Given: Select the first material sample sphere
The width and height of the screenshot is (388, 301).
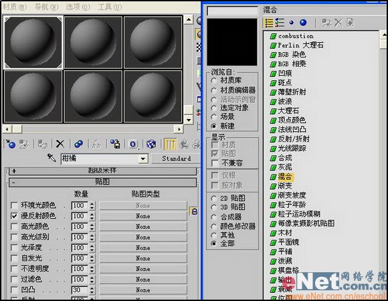Looking at the screenshot, I should [33, 42].
